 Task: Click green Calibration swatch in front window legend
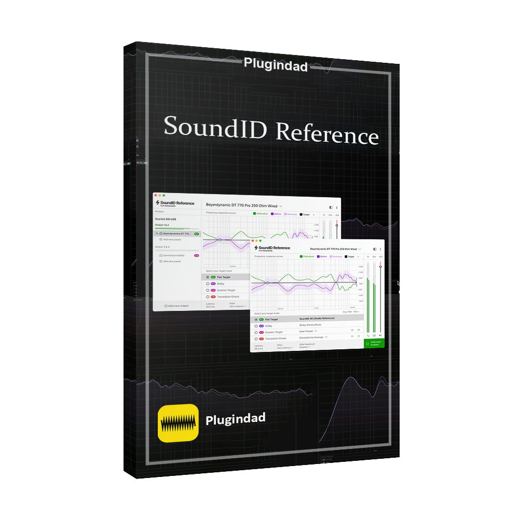click(x=301, y=256)
